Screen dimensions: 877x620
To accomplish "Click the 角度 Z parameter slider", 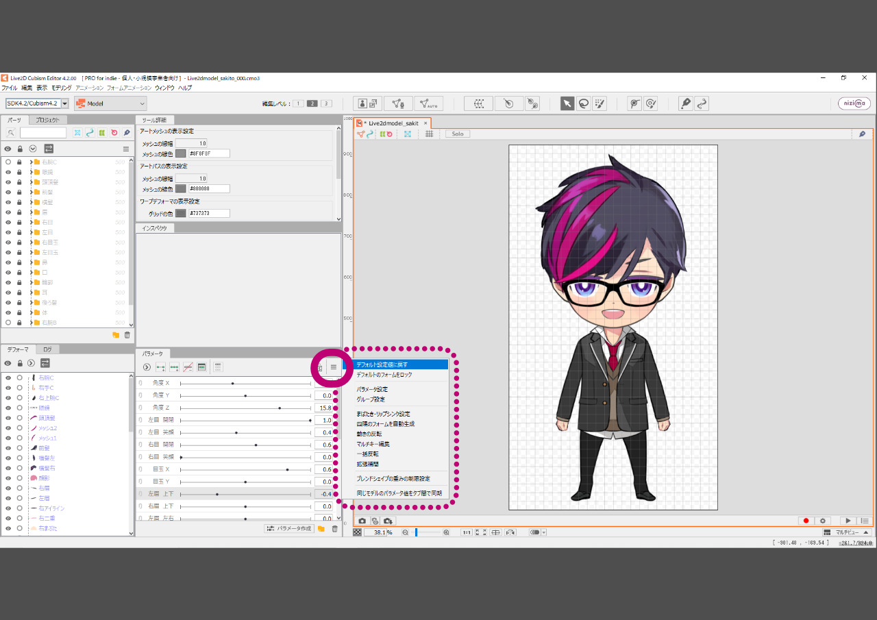I will 245,408.
